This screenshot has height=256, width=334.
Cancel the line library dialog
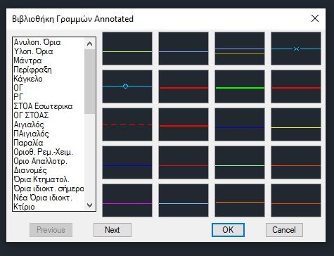coord(284,230)
